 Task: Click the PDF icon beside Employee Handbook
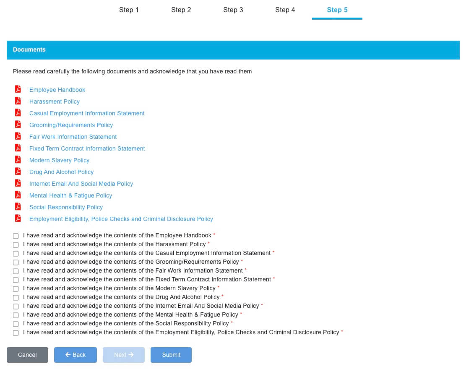click(x=18, y=89)
